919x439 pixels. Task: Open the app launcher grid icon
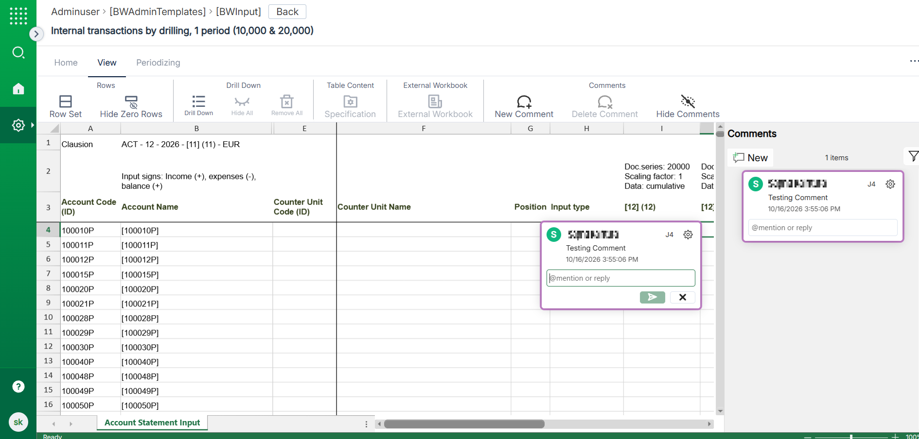click(18, 16)
